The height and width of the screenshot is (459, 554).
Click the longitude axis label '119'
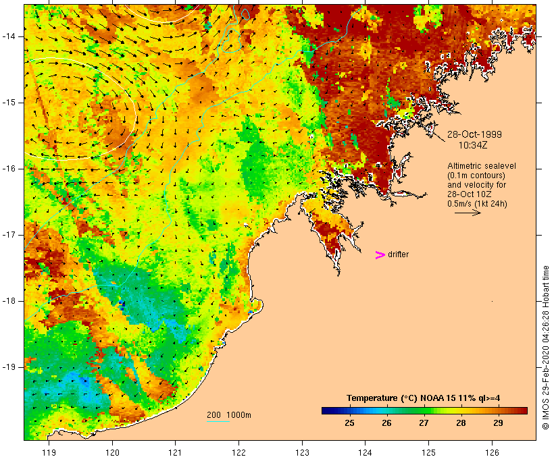(x=49, y=452)
